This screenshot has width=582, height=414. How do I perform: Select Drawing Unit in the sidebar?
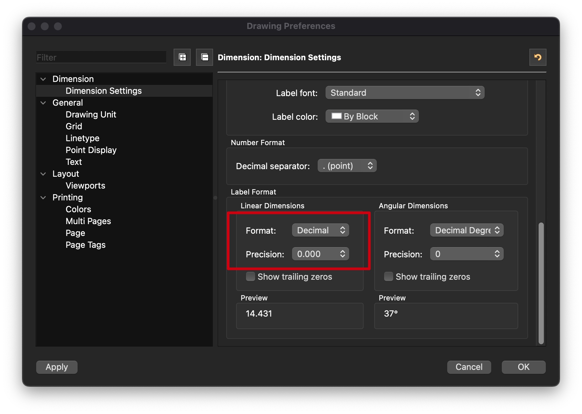point(91,115)
